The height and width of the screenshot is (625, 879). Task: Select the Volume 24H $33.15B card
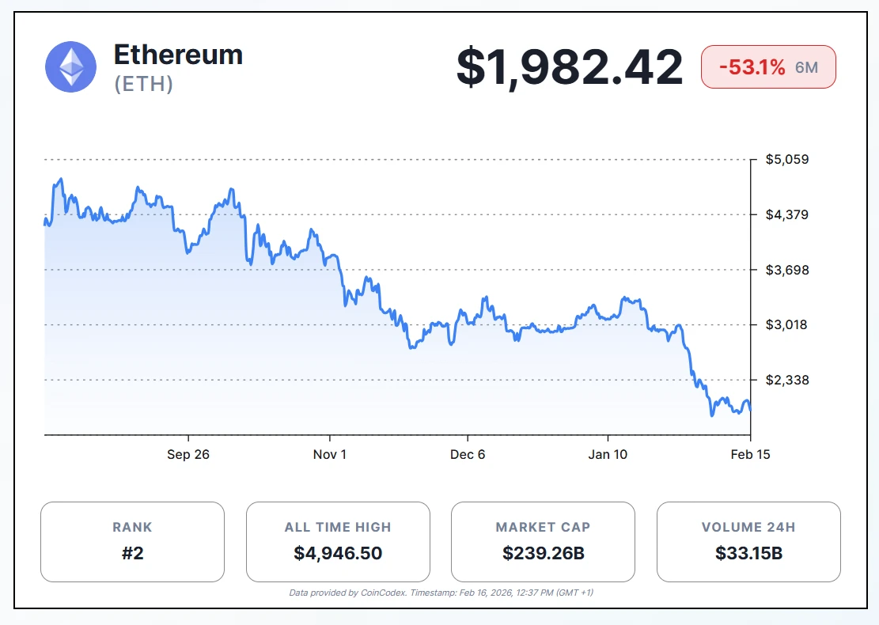(x=748, y=541)
